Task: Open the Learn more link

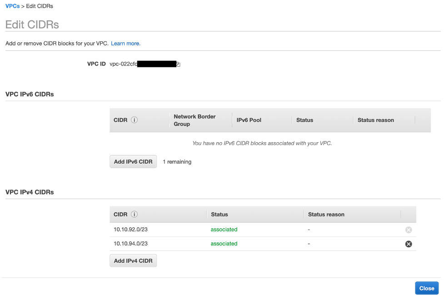Action: (125, 43)
